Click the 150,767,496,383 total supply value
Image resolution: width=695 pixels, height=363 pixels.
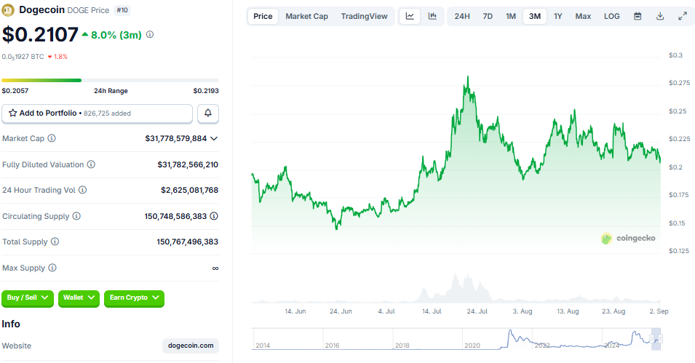click(x=188, y=242)
